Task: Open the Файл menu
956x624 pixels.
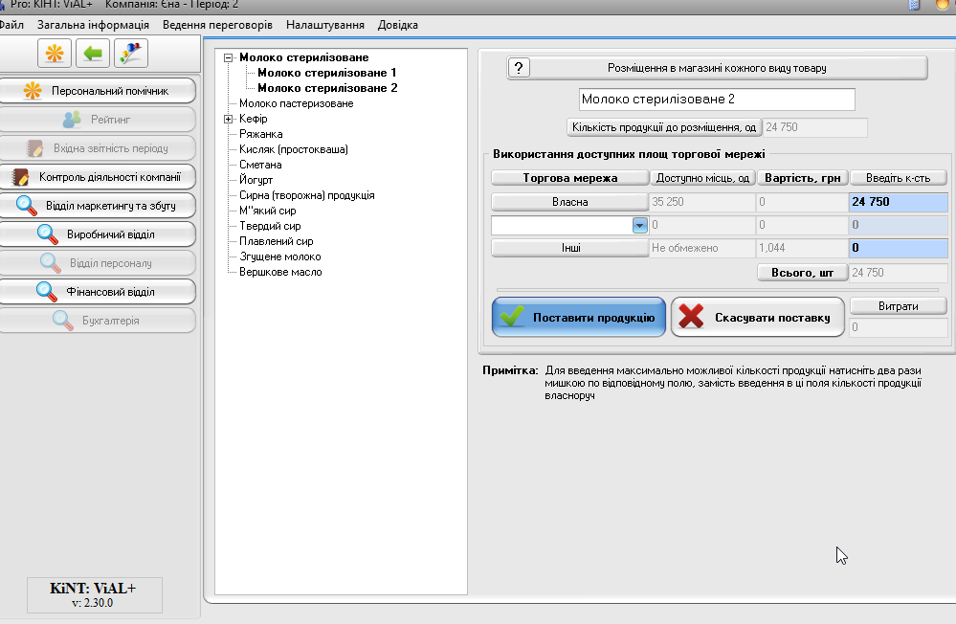Action: click(11, 25)
